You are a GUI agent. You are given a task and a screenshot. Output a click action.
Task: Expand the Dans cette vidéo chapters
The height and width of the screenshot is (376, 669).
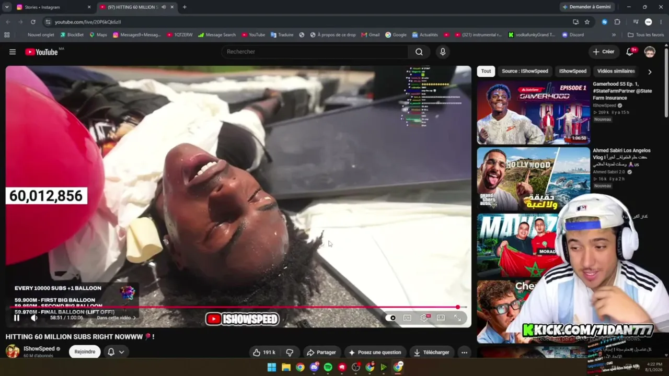tap(116, 318)
